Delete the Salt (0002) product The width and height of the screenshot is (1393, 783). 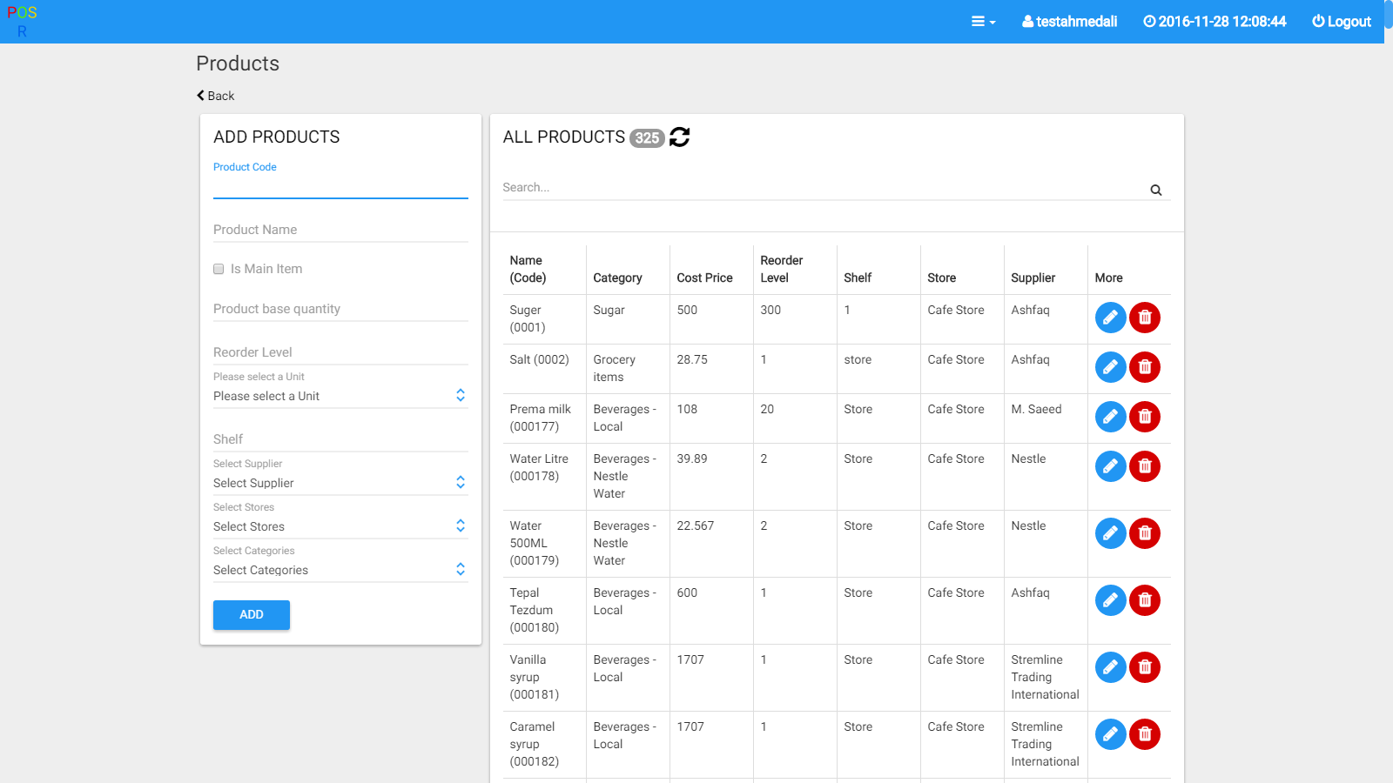pos(1144,367)
